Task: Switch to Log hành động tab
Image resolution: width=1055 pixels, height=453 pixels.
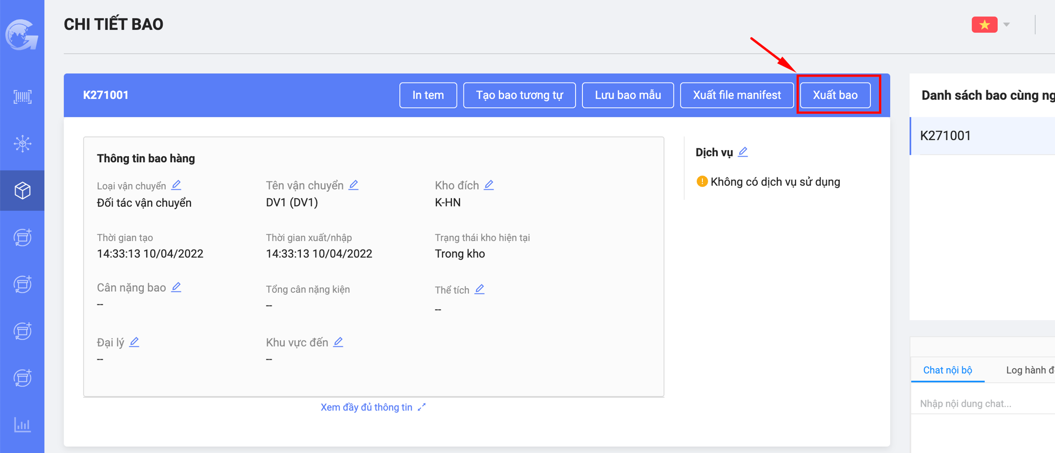Action: pos(1030,370)
